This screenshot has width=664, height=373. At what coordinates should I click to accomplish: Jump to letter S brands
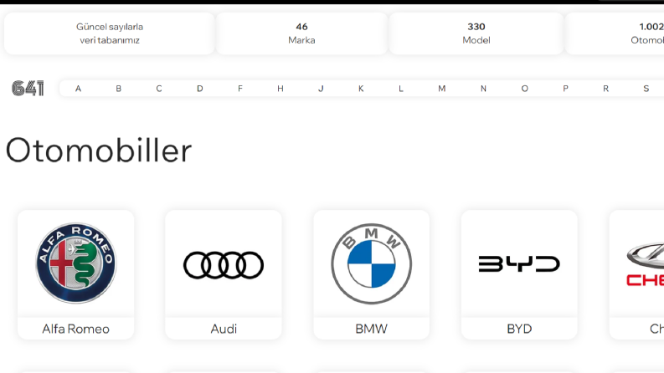(x=646, y=89)
